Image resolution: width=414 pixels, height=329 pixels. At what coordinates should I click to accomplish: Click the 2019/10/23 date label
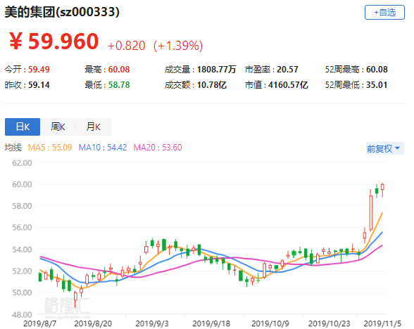[x=330, y=323]
